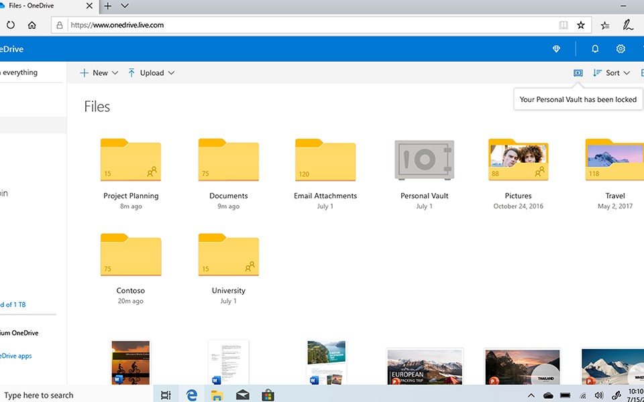Open the Mail app on the taskbar
The height and width of the screenshot is (402, 644).
[x=243, y=395]
